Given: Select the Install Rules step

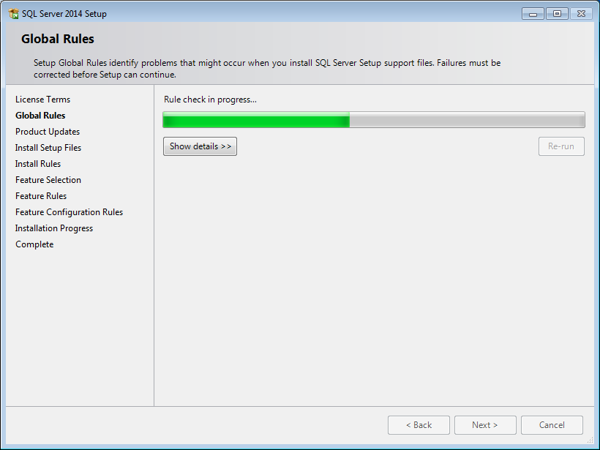Looking at the screenshot, I should [38, 164].
